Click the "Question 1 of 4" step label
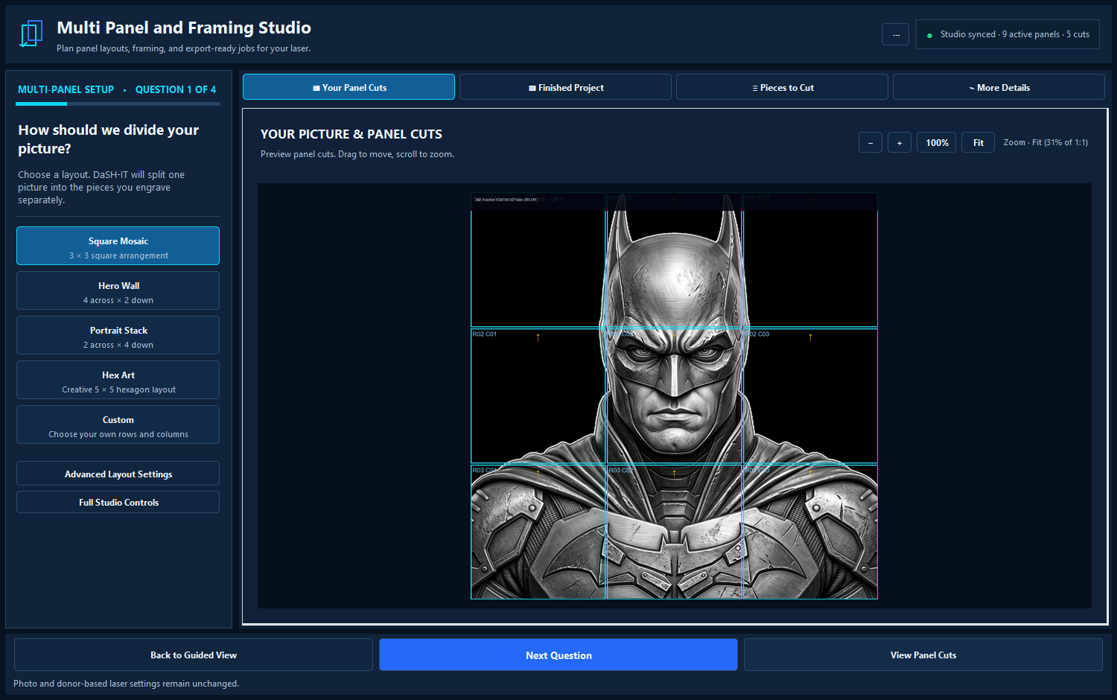Image resolution: width=1117 pixels, height=700 pixels. [176, 89]
